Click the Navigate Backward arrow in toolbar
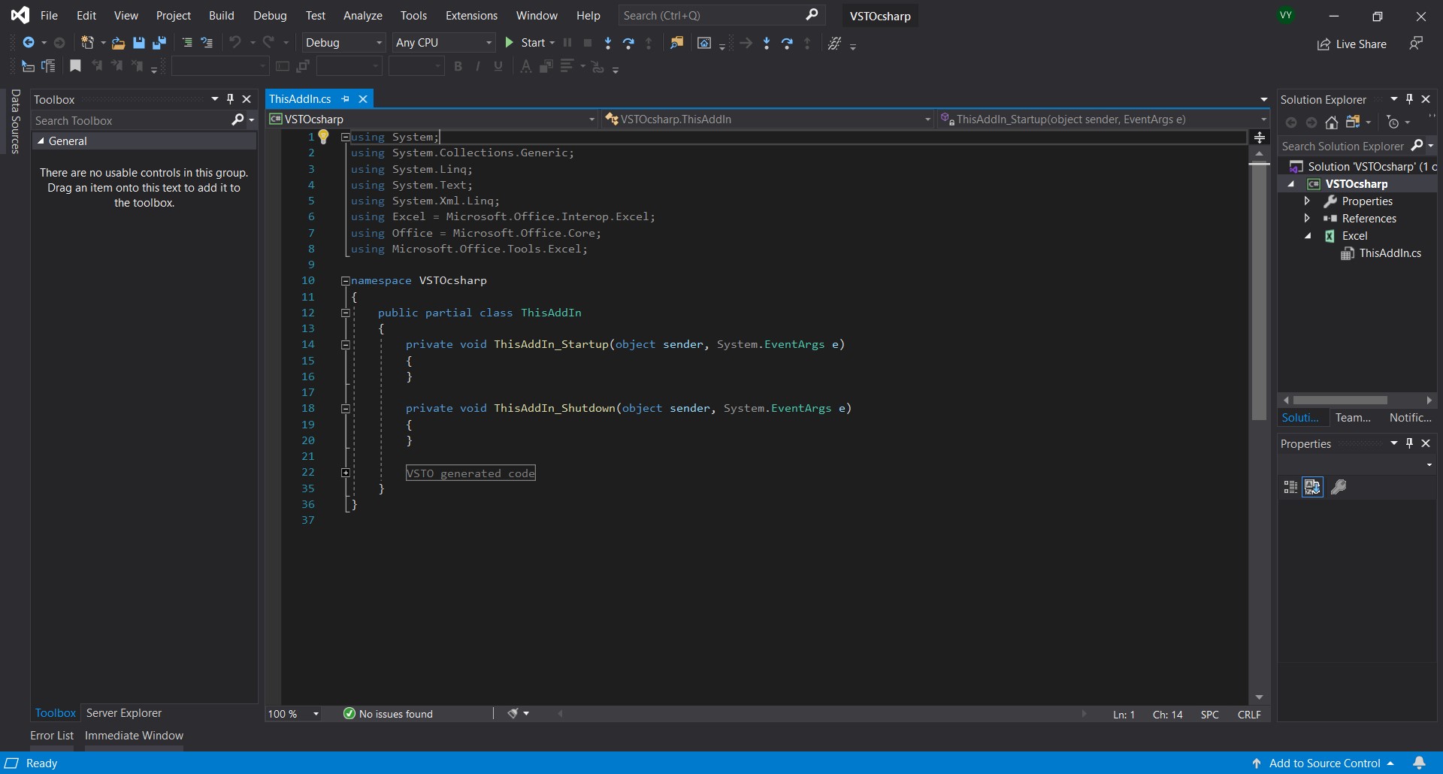This screenshot has width=1443, height=774. 28,43
